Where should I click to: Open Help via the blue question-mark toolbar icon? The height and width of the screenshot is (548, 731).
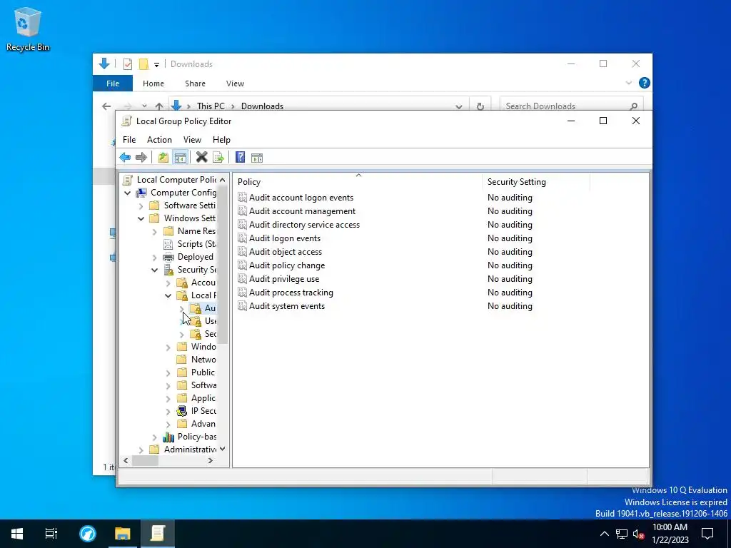(240, 158)
